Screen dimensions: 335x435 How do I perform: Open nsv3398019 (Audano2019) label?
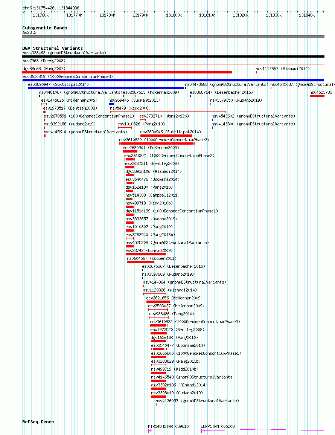point(177,393)
